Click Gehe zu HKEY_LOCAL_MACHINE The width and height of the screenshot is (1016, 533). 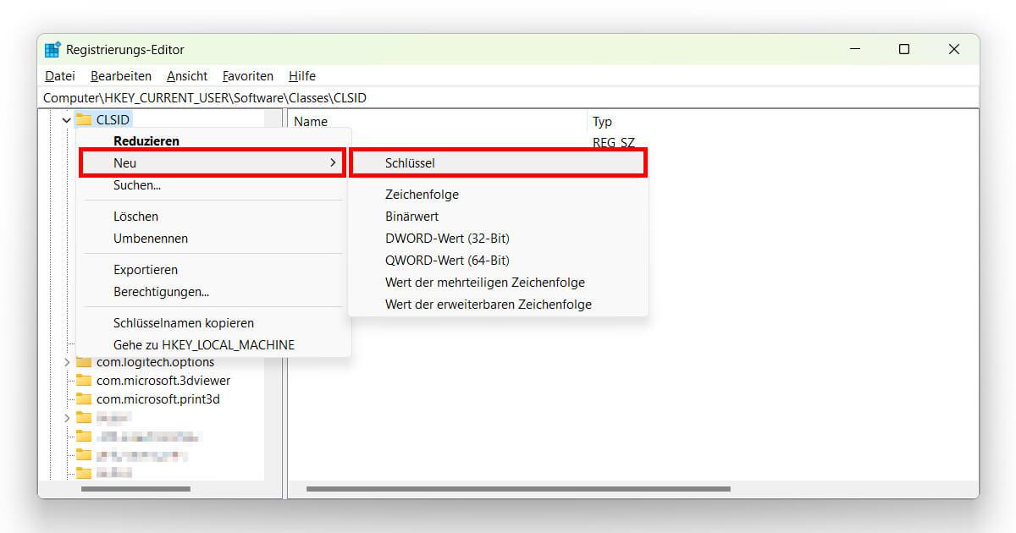[x=204, y=344]
